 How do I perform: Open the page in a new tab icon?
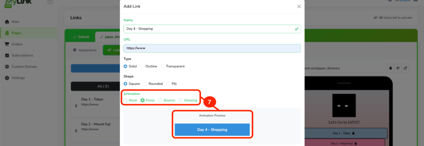405,68
